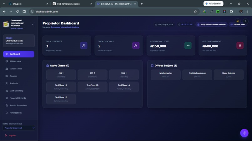Screen dimensions: 252x141
Task: Click Revenue Collected trend icon
Action: [x=188, y=46]
